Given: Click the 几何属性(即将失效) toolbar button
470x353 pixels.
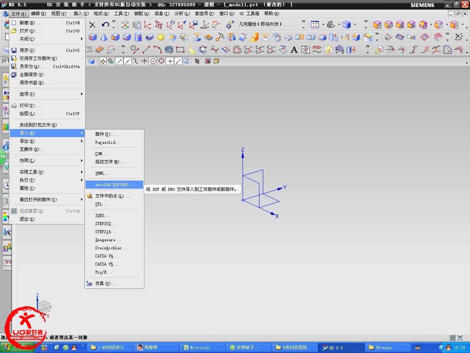Looking at the screenshot, I should (x=264, y=24).
